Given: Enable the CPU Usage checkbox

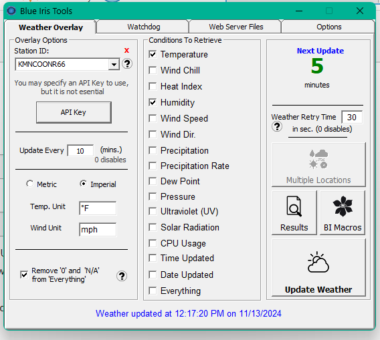Looking at the screenshot, I should tap(153, 243).
